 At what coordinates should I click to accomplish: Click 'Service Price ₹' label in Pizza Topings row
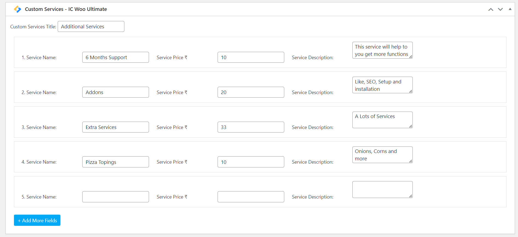172,162
